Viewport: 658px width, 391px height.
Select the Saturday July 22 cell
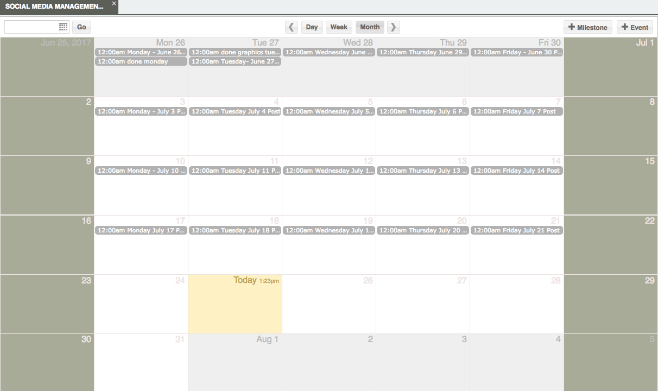point(611,245)
